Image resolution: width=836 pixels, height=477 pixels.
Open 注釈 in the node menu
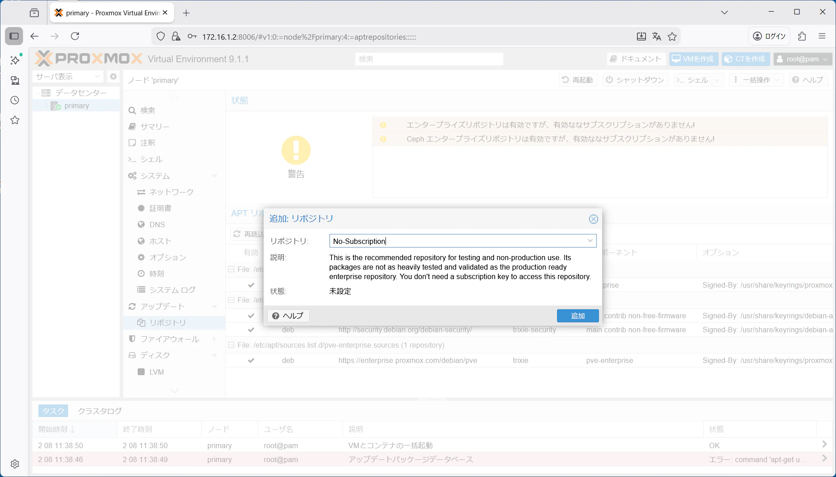coord(174,143)
